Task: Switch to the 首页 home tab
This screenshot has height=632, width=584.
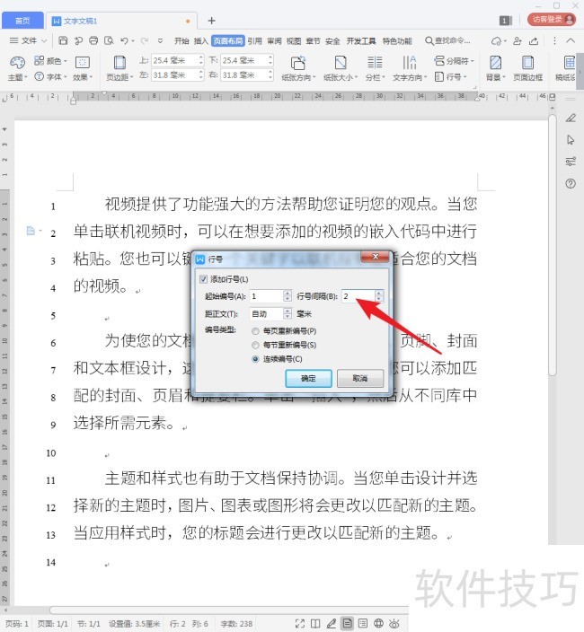Action: point(22,21)
